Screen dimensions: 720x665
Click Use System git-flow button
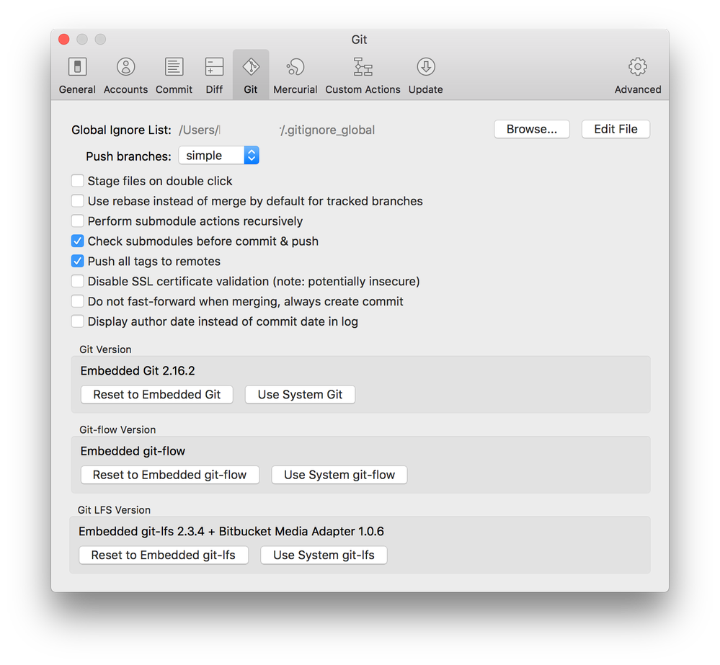pyautogui.click(x=339, y=475)
